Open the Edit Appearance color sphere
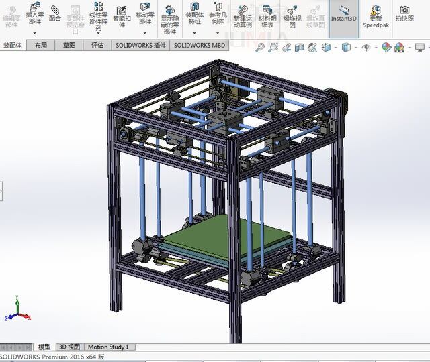430x362 pixels. tap(386, 48)
